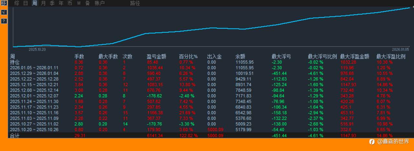This screenshot has width=414, height=151.
Task: Click the 盈亏金额 column header
Action: pos(157,56)
